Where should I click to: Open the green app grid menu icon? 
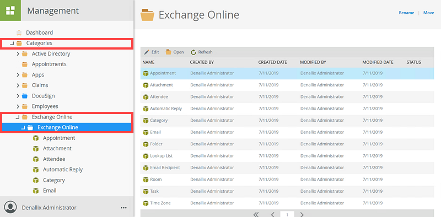tap(10, 10)
